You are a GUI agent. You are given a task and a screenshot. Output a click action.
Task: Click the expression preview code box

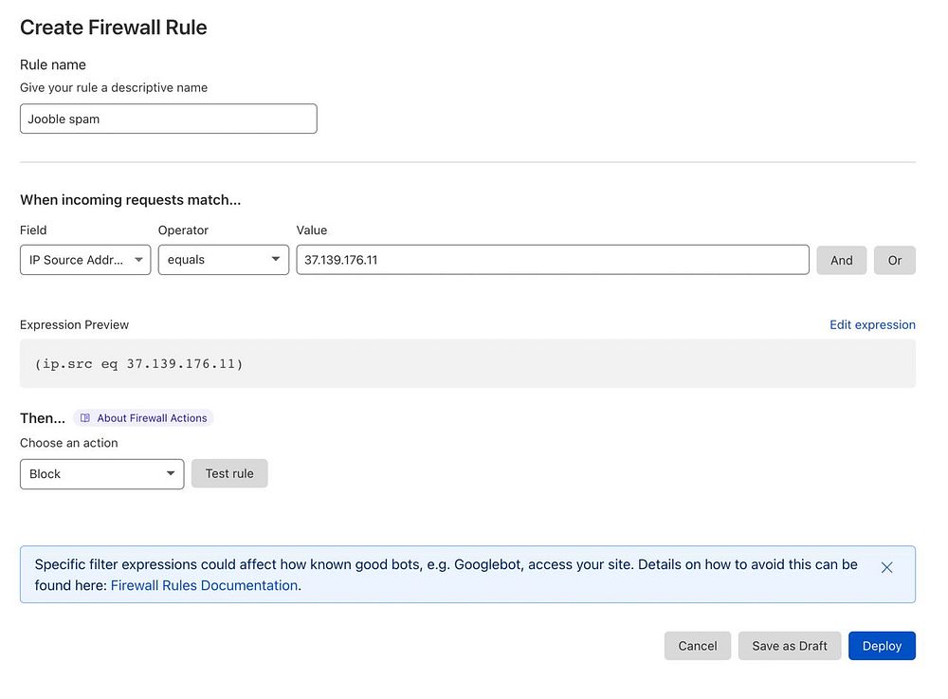click(x=467, y=363)
